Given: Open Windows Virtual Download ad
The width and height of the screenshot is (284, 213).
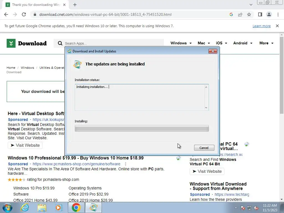Looking at the screenshot, I should [218, 186].
